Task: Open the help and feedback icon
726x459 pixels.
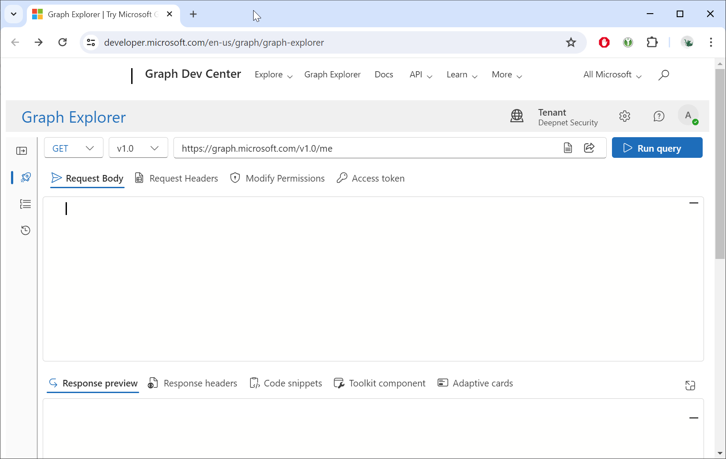Action: 659,117
